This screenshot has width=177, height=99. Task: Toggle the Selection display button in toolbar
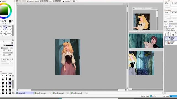30,1
